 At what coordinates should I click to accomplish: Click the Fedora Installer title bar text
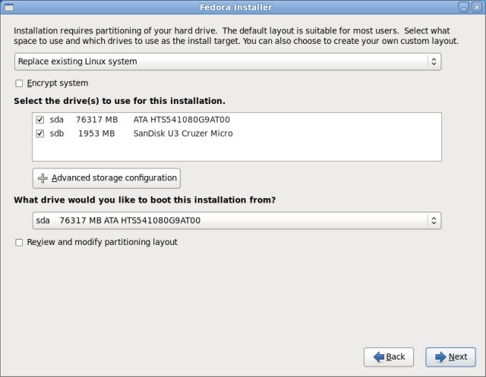click(x=243, y=7)
